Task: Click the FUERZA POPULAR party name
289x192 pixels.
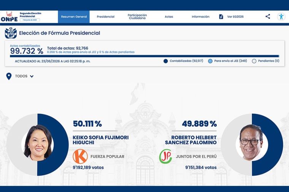Action: point(108,156)
